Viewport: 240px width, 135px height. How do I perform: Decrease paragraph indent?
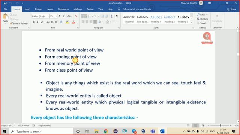[102, 16]
